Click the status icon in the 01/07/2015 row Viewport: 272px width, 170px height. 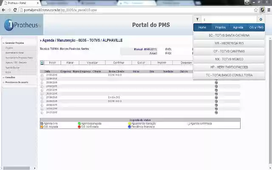click(216, 113)
